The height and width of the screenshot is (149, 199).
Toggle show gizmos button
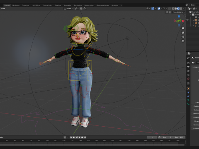point(153,9)
